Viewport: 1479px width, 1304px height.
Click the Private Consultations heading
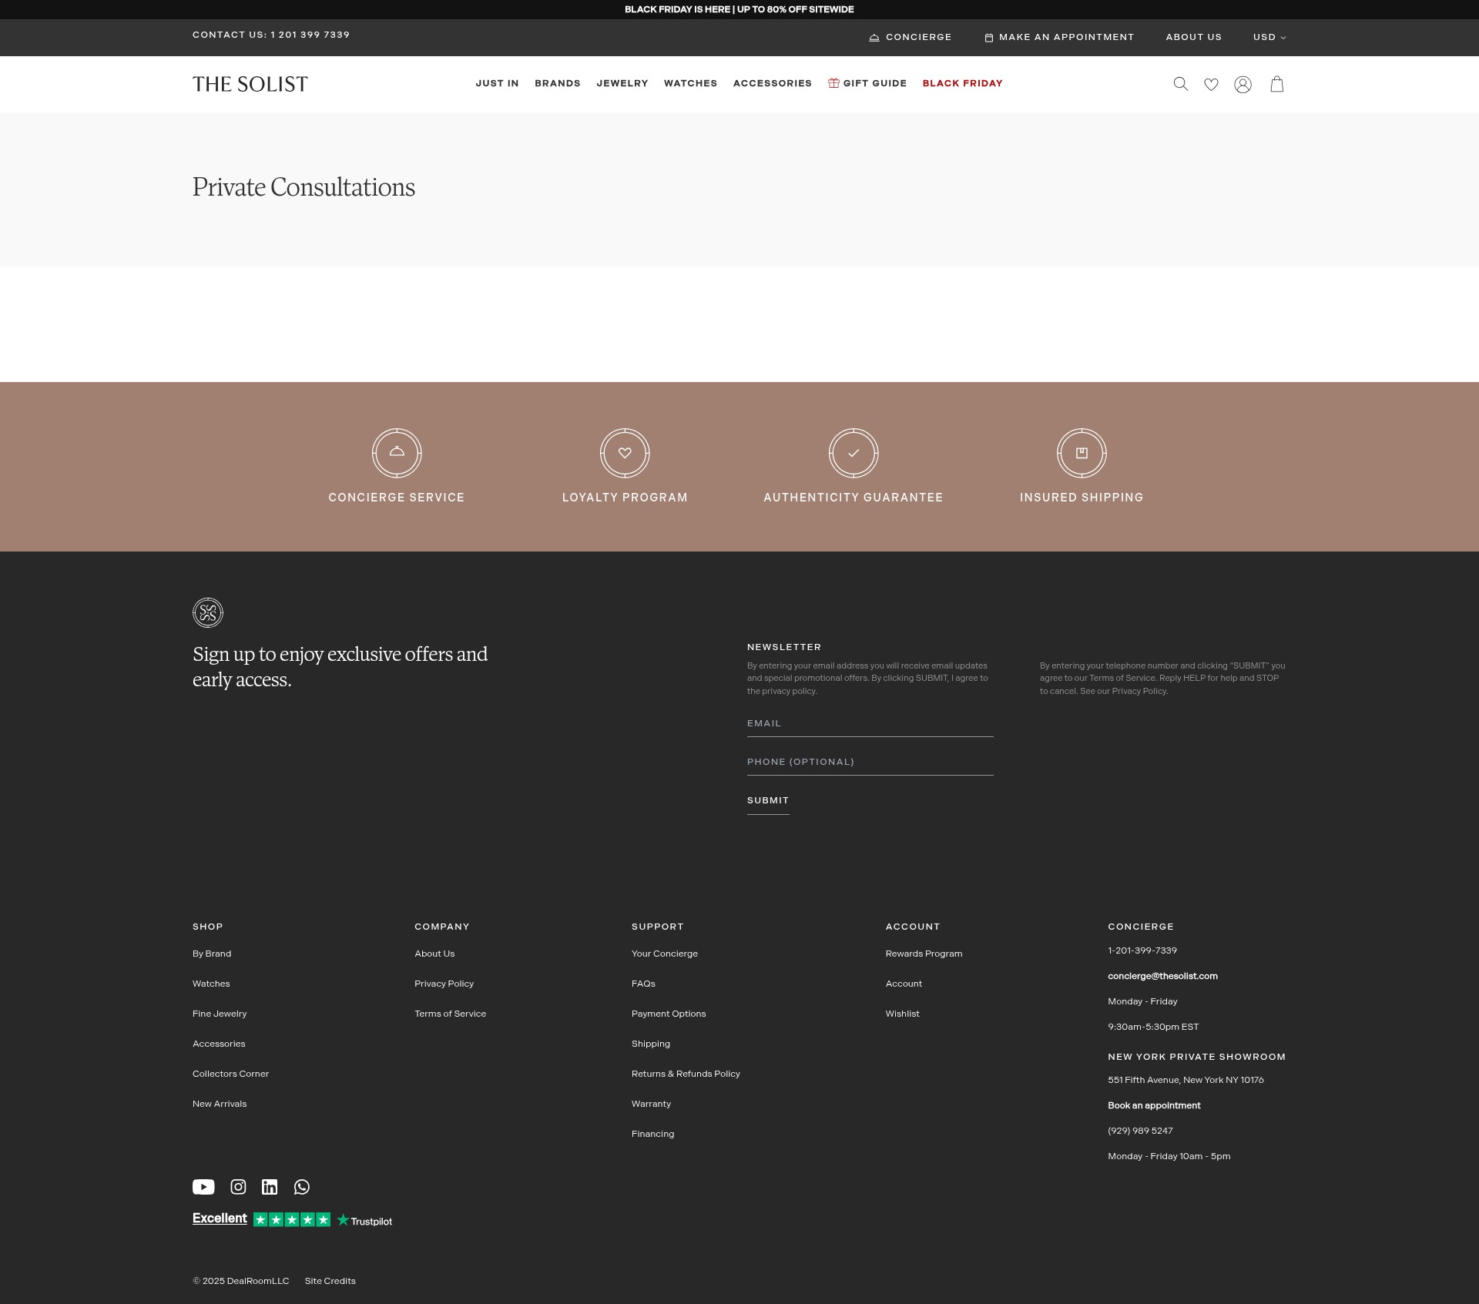pos(304,187)
